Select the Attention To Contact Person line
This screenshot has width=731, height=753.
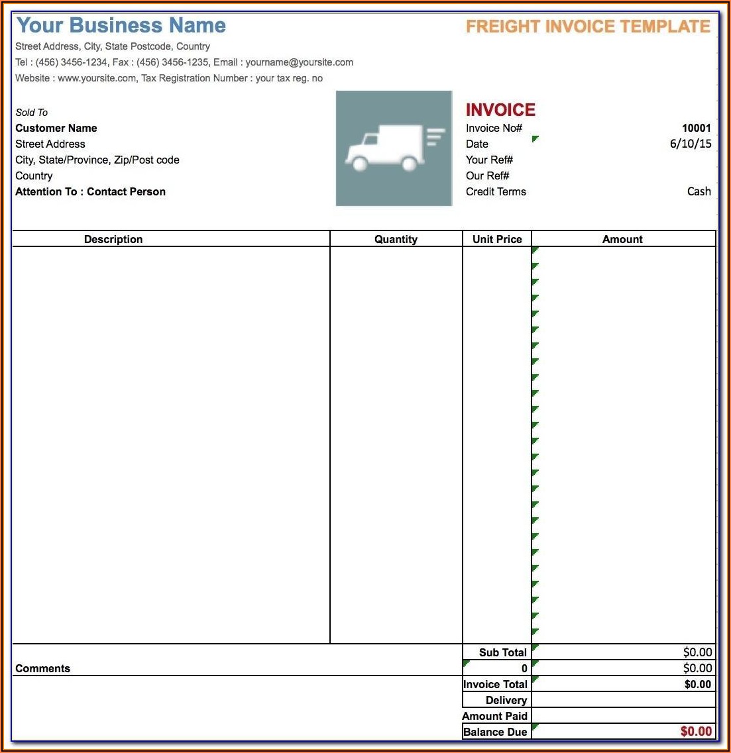(x=91, y=191)
